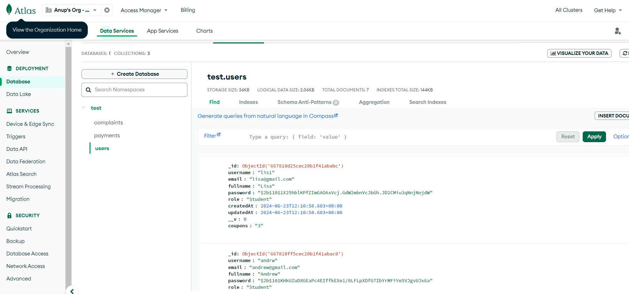Open Database in the sidebar
This screenshot has height=294, width=629.
(x=18, y=82)
